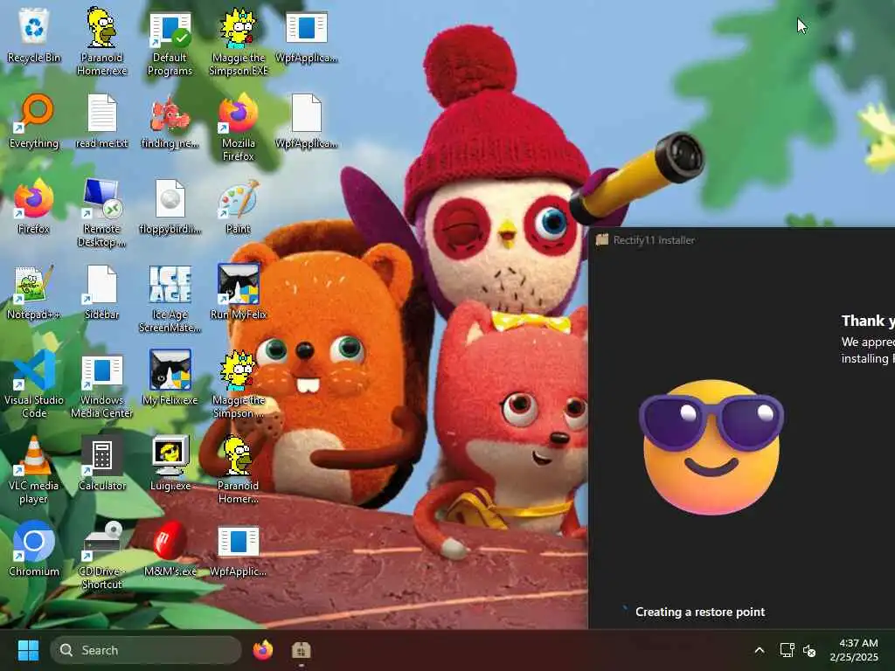The height and width of the screenshot is (671, 895).
Task: Select the read me.txt file
Action: (x=101, y=121)
